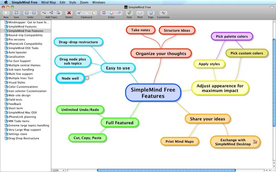
Task: Click the horizontal scrollbar thumb
Action: coord(166,170)
